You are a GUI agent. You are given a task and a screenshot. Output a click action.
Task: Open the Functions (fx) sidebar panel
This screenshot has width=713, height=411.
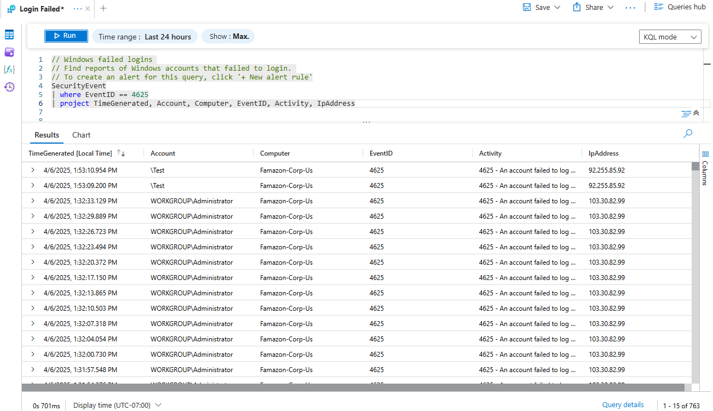point(9,70)
